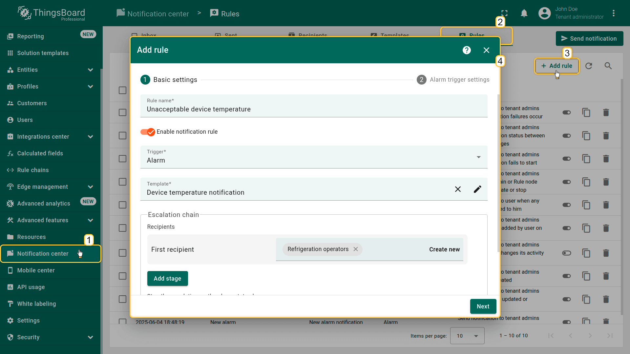Click the Rule name input field
Image resolution: width=630 pixels, height=354 pixels.
pos(314,109)
